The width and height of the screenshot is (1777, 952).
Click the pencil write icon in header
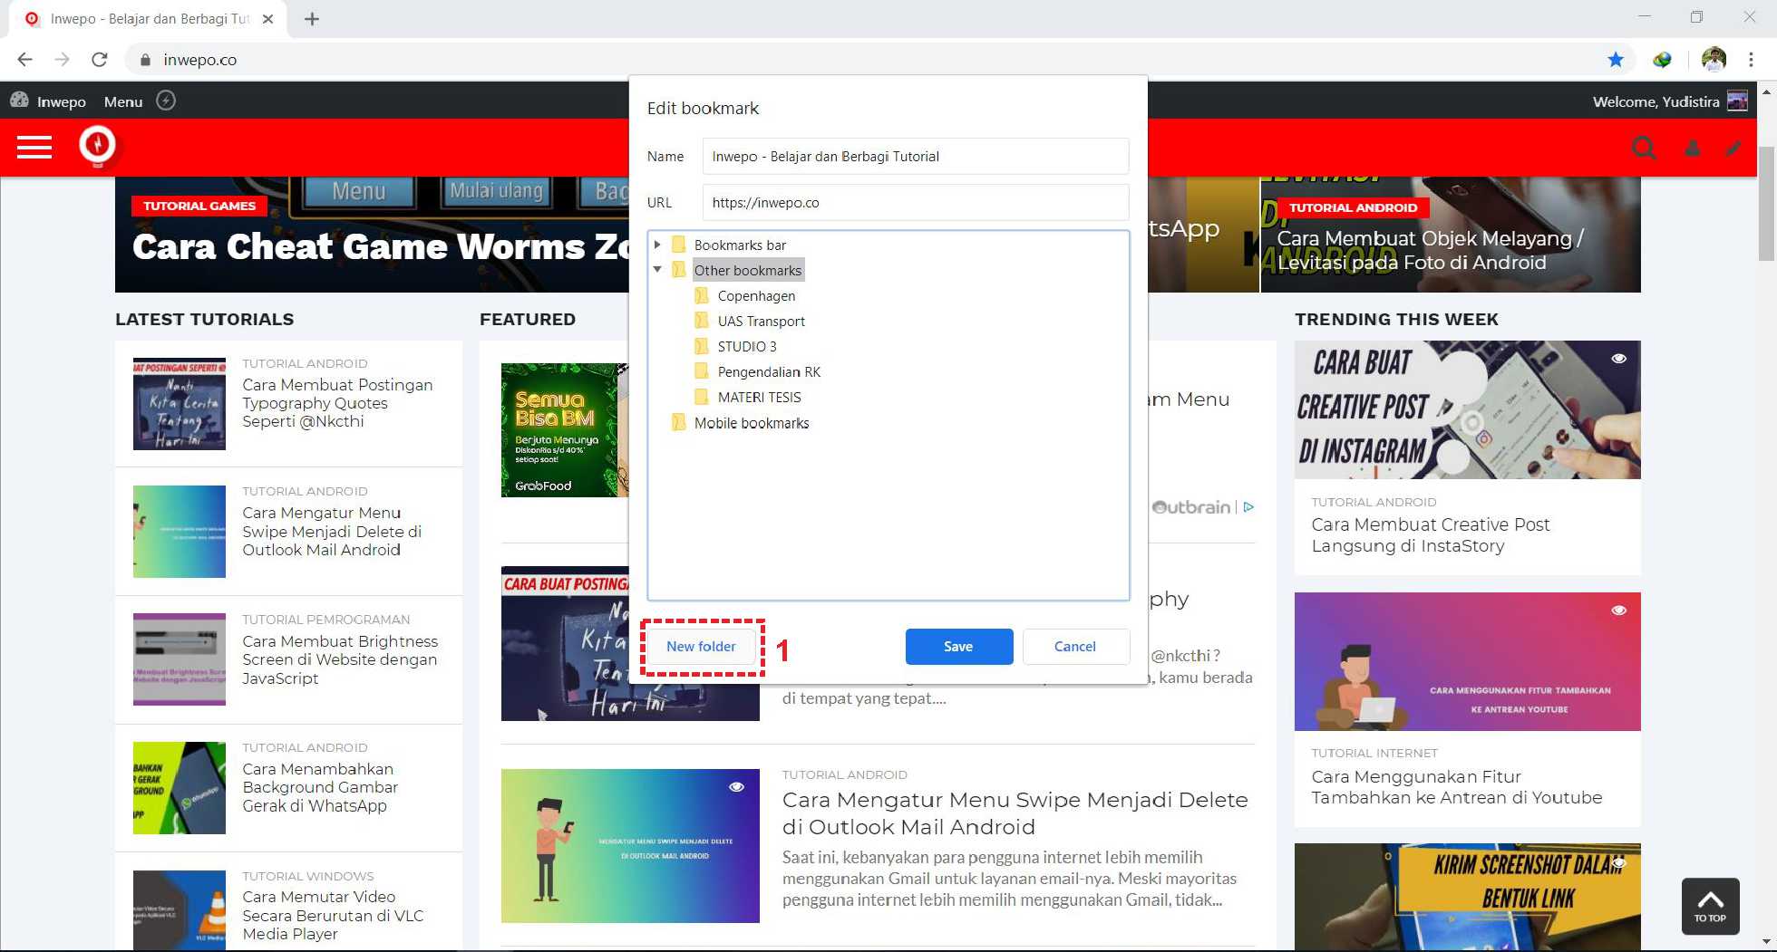pyautogui.click(x=1733, y=148)
